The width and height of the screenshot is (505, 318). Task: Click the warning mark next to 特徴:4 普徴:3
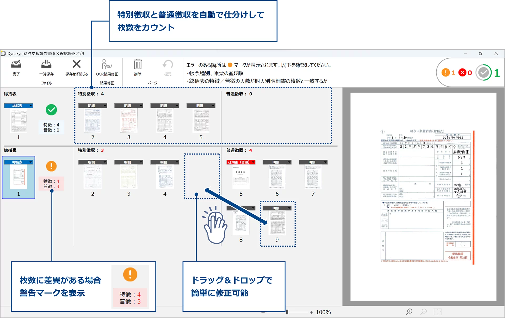[x=51, y=166]
